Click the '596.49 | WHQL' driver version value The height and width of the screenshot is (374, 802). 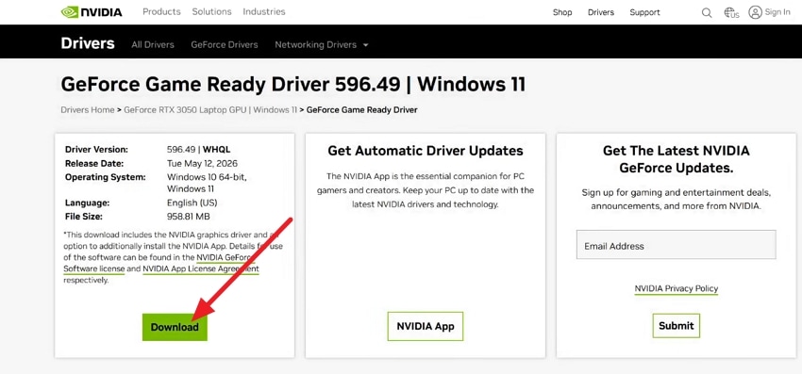pyautogui.click(x=198, y=150)
